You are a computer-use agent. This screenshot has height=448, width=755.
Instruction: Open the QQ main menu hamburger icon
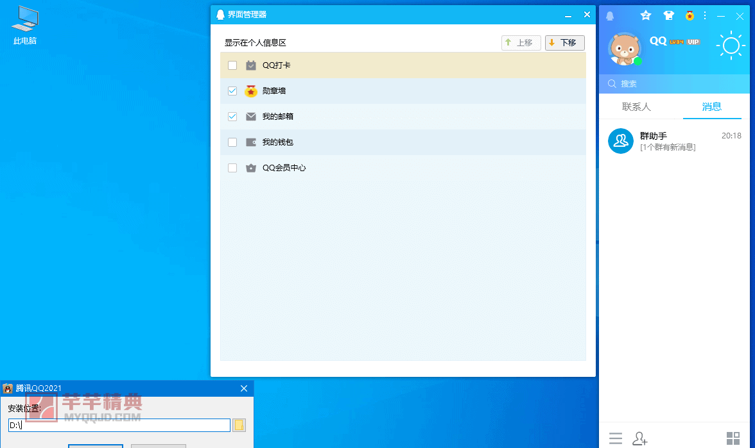[615, 438]
